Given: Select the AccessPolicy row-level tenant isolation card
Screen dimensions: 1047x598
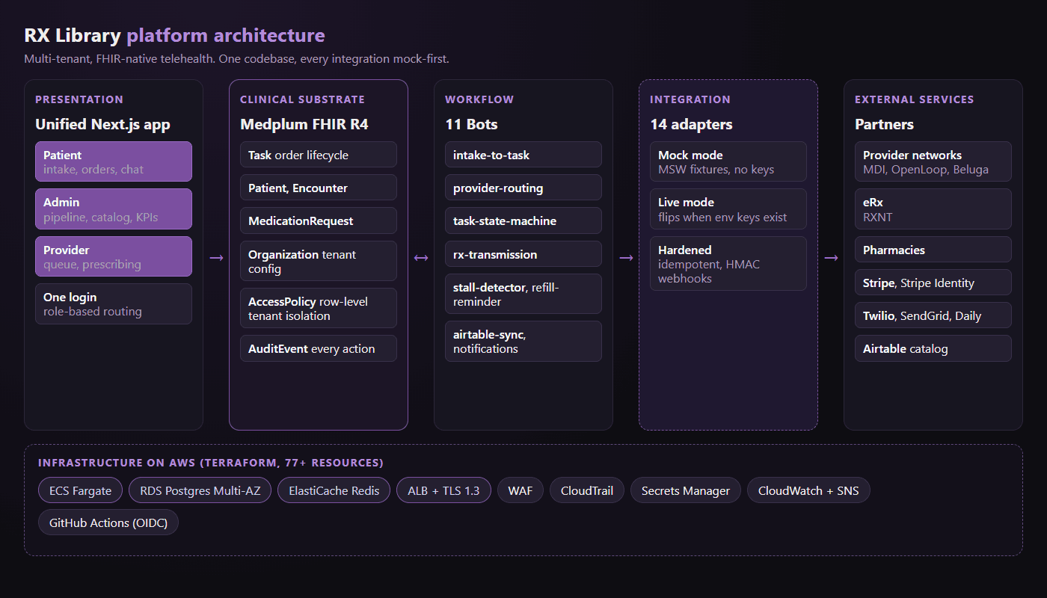Looking at the screenshot, I should coord(319,308).
